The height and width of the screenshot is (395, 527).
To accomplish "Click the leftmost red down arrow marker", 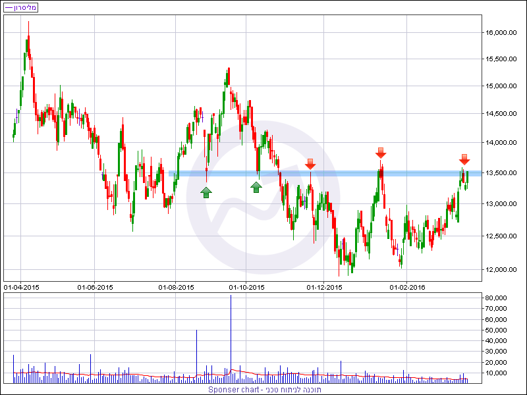I will point(310,163).
